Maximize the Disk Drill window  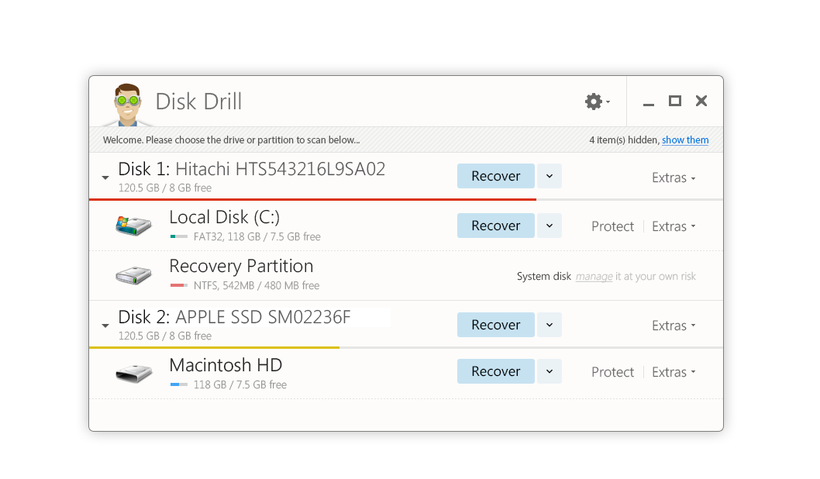(675, 101)
